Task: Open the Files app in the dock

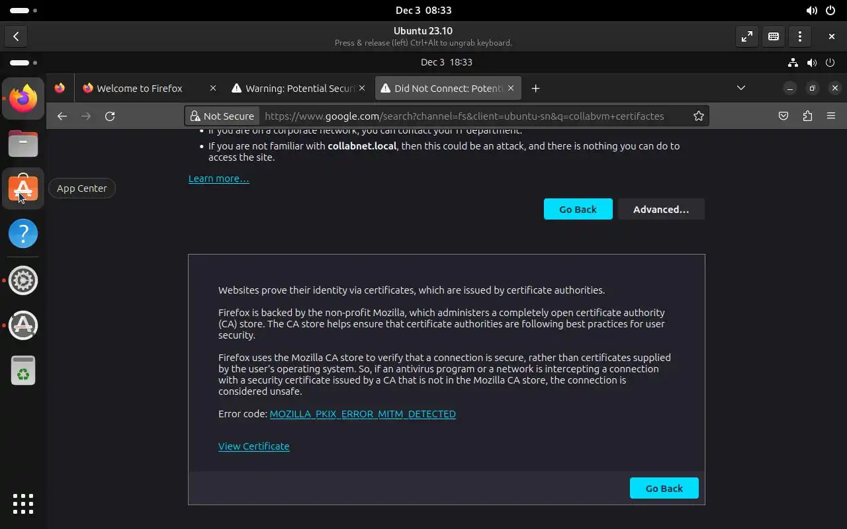Action: [x=23, y=143]
